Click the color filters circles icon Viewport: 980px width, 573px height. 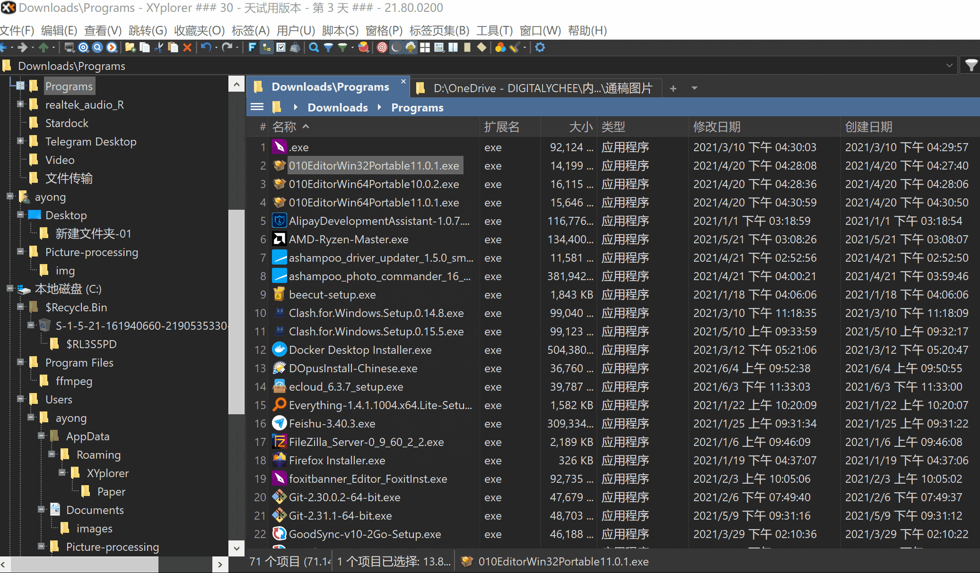tap(500, 47)
